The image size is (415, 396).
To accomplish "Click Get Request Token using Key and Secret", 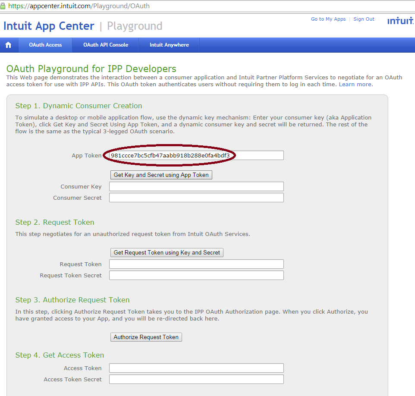I will point(167,252).
